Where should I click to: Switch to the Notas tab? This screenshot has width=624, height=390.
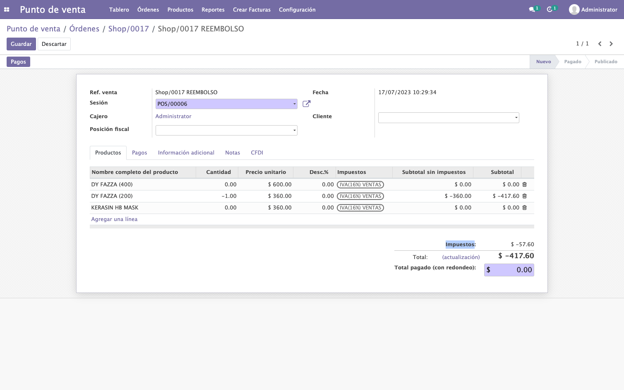(233, 153)
